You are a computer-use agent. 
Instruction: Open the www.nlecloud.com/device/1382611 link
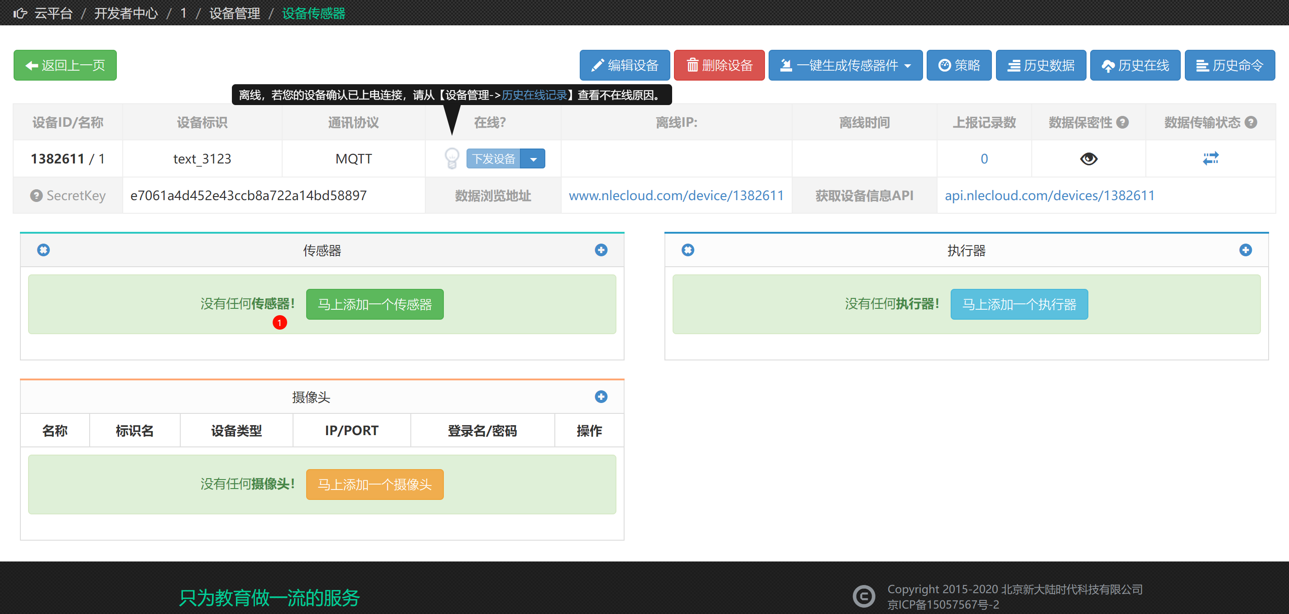click(676, 196)
